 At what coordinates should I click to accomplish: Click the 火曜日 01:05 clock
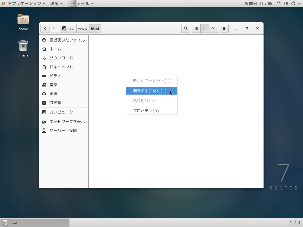[258, 3]
